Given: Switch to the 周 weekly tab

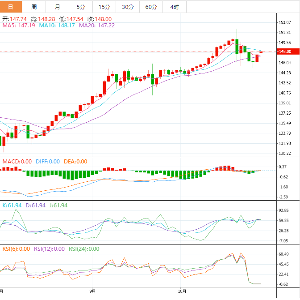Looking at the screenshot, I should click(34, 7).
